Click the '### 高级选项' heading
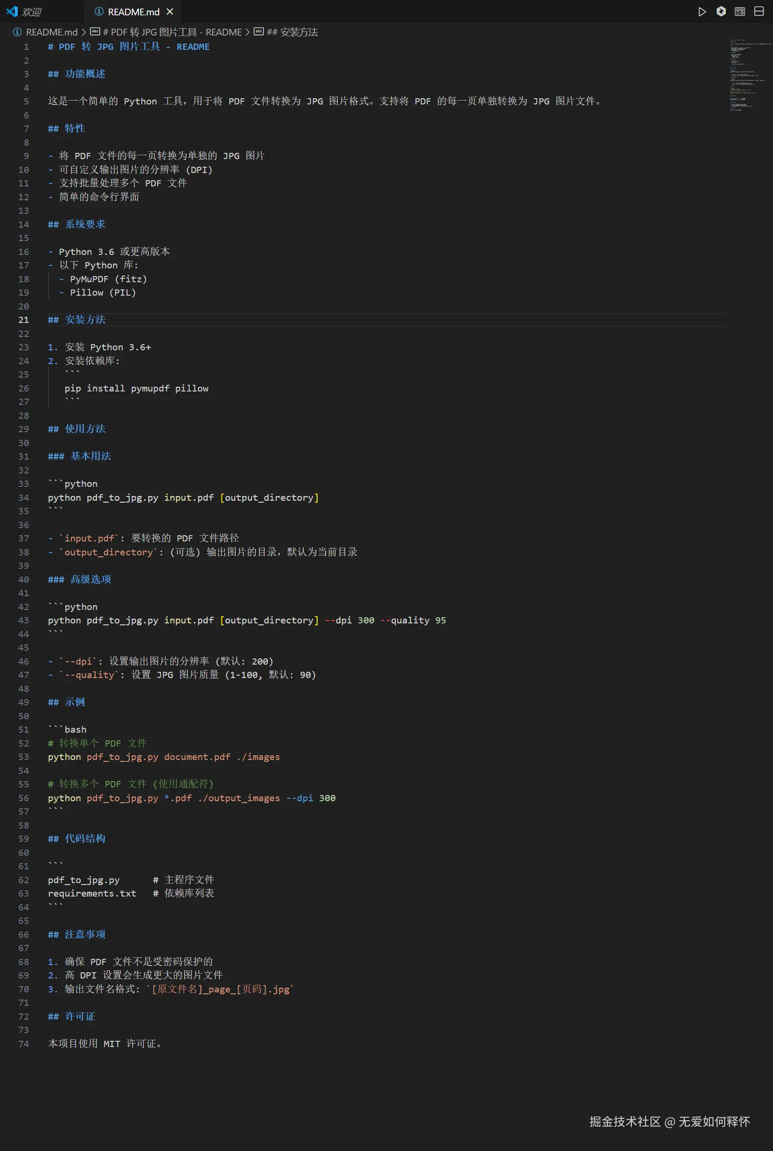The height and width of the screenshot is (1151, 773). (80, 579)
